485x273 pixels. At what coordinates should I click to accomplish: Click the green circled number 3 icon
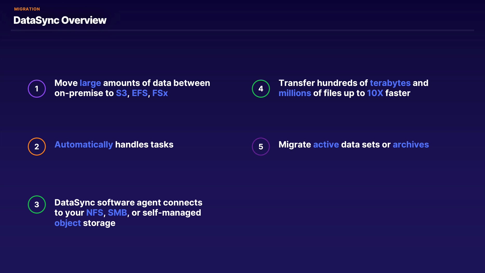pyautogui.click(x=37, y=205)
